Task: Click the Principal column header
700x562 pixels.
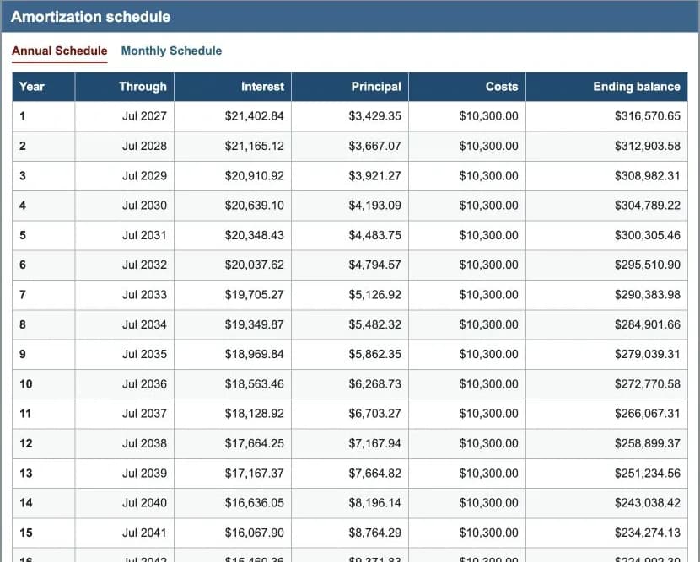Action: (x=350, y=87)
